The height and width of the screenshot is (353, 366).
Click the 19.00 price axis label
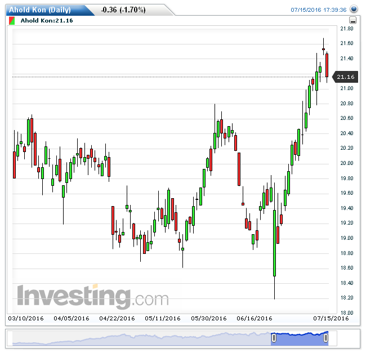pos(347,238)
